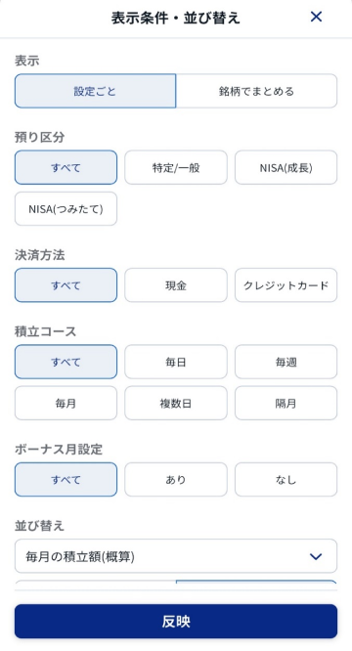Viewport: 352px width, 651px height.
Task: Choose 複数日 accumulation course
Action: (176, 403)
